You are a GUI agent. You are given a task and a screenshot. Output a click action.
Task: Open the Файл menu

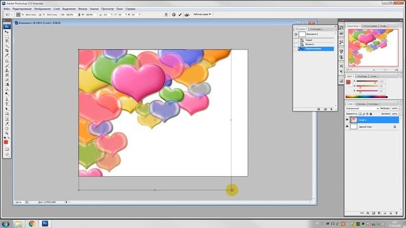pos(7,9)
